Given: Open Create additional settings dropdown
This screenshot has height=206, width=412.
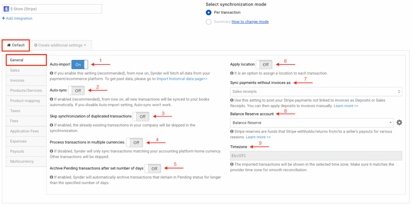Looking at the screenshot, I should (60, 45).
